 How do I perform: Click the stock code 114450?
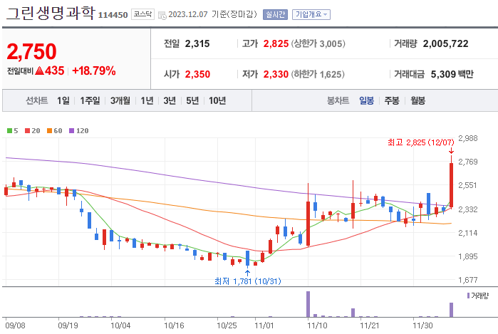pyautogui.click(x=113, y=15)
